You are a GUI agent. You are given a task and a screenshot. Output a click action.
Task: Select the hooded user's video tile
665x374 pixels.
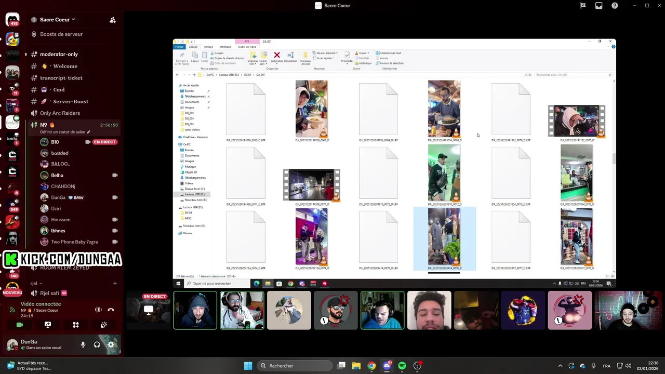click(x=195, y=310)
